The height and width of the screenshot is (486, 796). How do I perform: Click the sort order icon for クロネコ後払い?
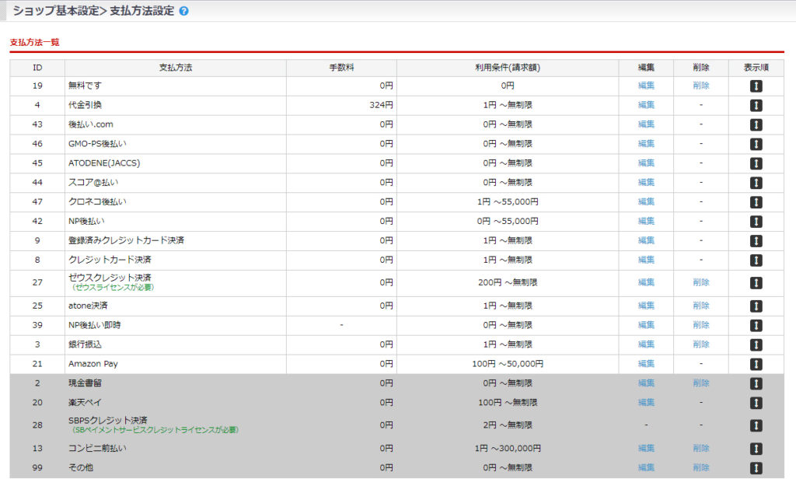coord(756,202)
